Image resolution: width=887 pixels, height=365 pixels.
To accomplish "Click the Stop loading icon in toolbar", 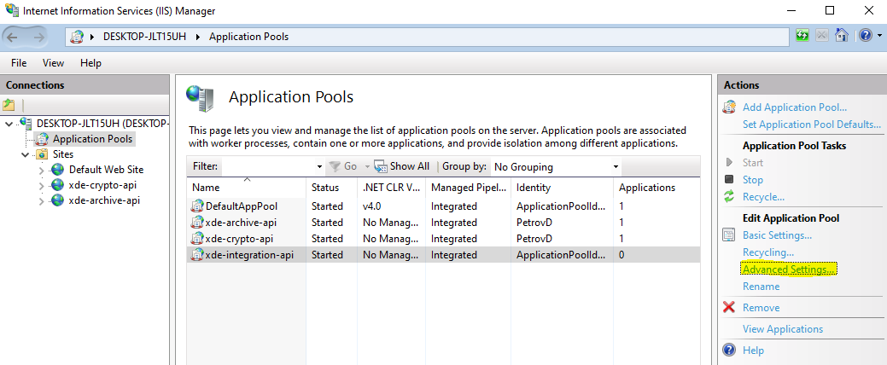I will point(822,36).
